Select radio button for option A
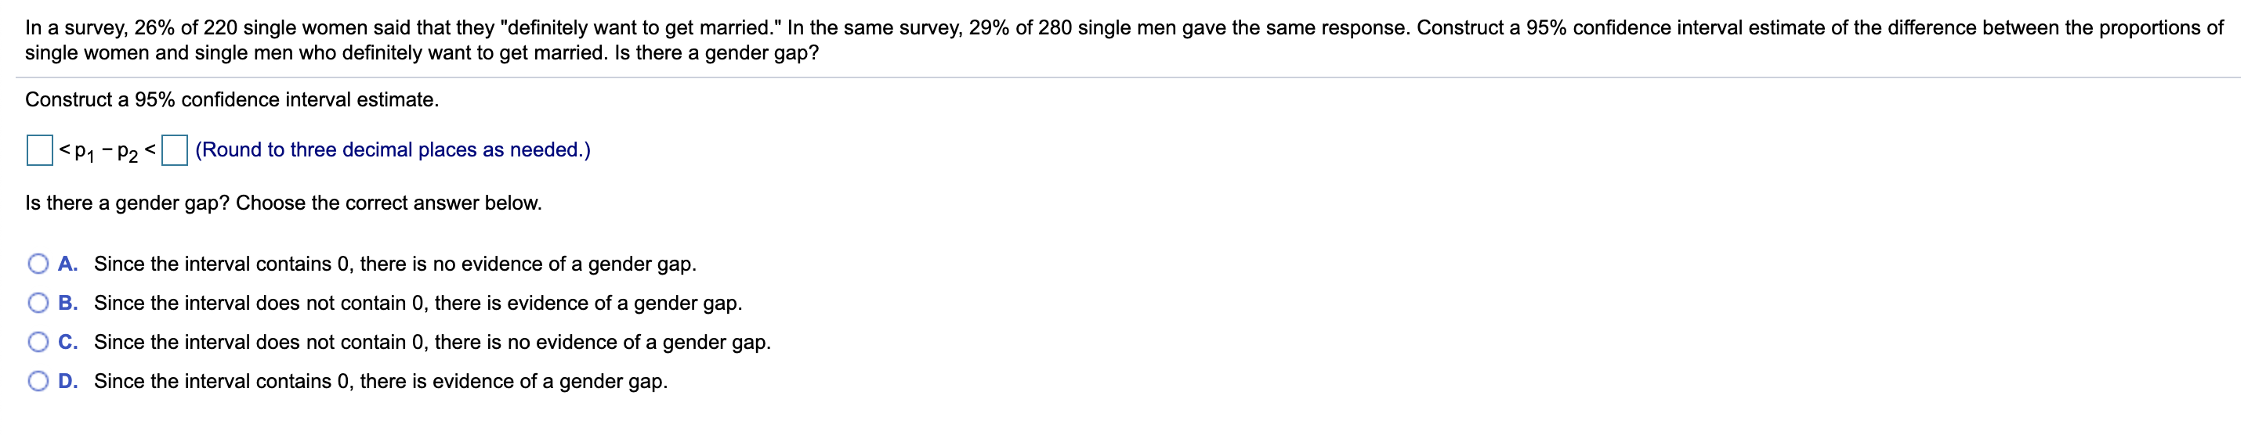This screenshot has height=435, width=2255. pyautogui.click(x=38, y=264)
